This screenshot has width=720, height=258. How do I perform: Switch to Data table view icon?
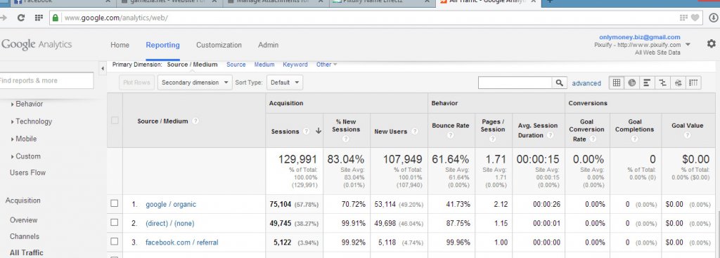[616, 83]
